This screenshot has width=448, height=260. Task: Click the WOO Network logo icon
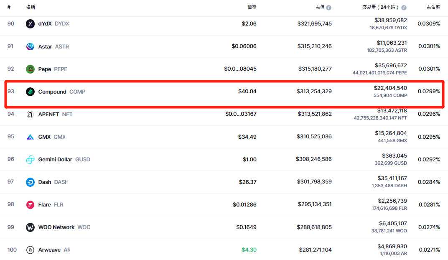coord(30,227)
